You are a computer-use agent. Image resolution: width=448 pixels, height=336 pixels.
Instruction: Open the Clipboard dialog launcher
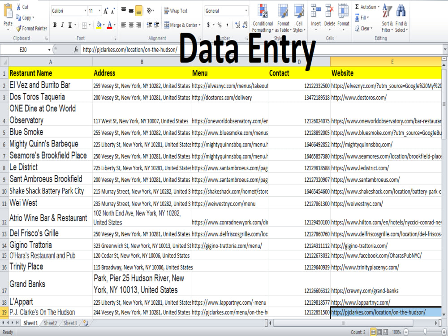click(46, 38)
